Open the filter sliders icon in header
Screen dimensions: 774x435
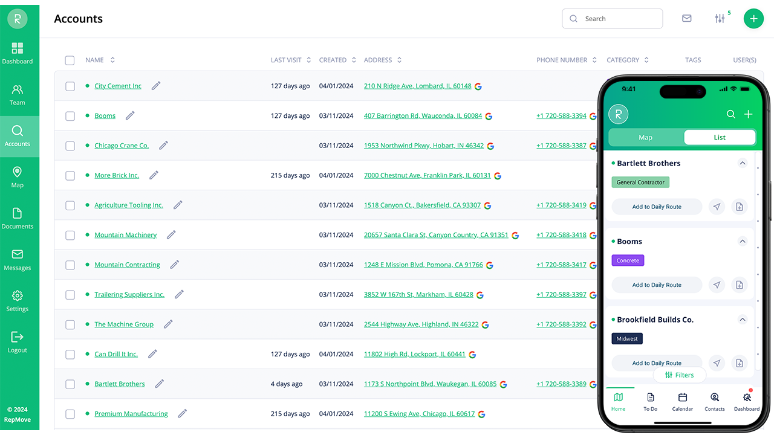[x=720, y=19]
